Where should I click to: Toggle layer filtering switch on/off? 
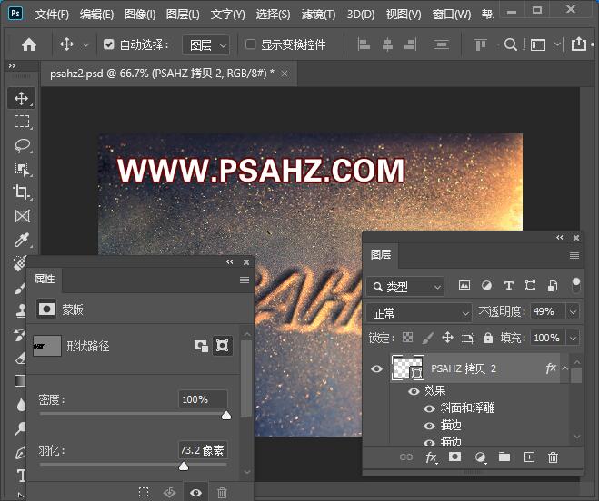(575, 285)
